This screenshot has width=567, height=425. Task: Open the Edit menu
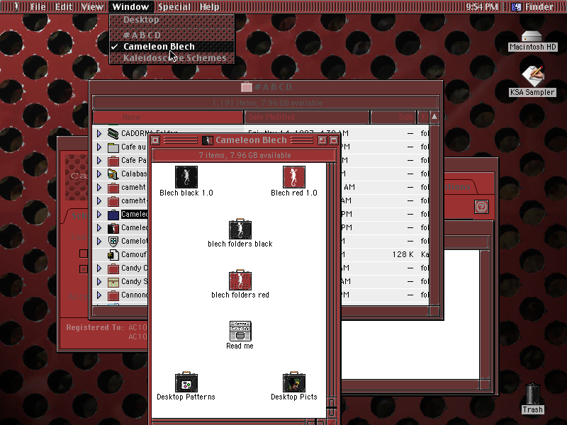tap(64, 6)
